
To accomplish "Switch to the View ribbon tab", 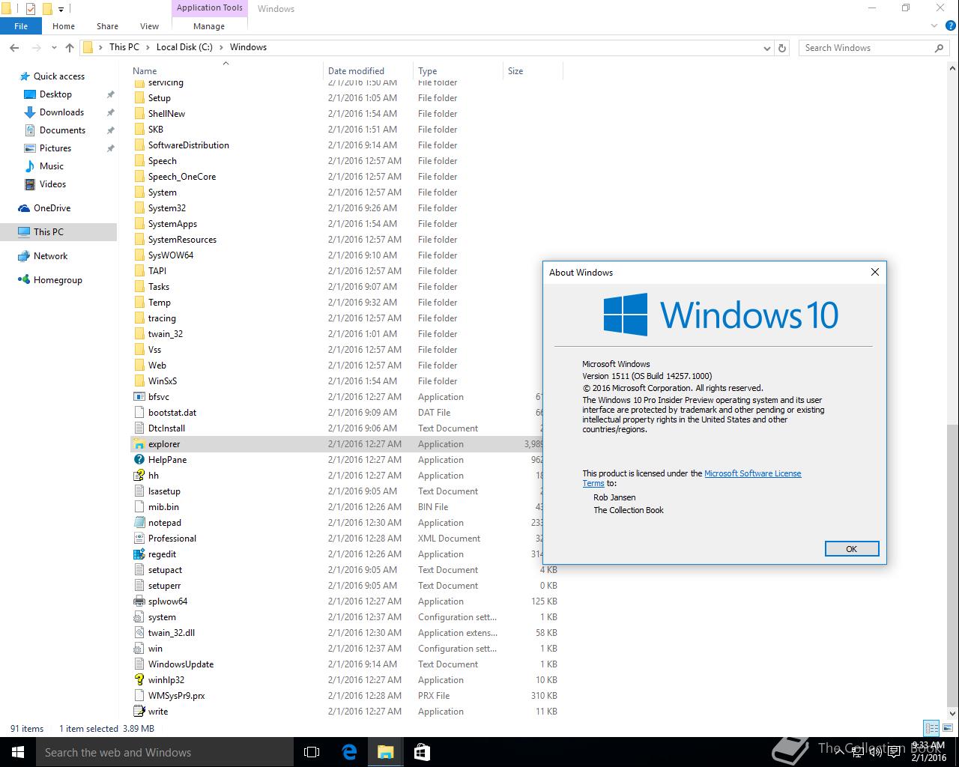I will point(149,26).
